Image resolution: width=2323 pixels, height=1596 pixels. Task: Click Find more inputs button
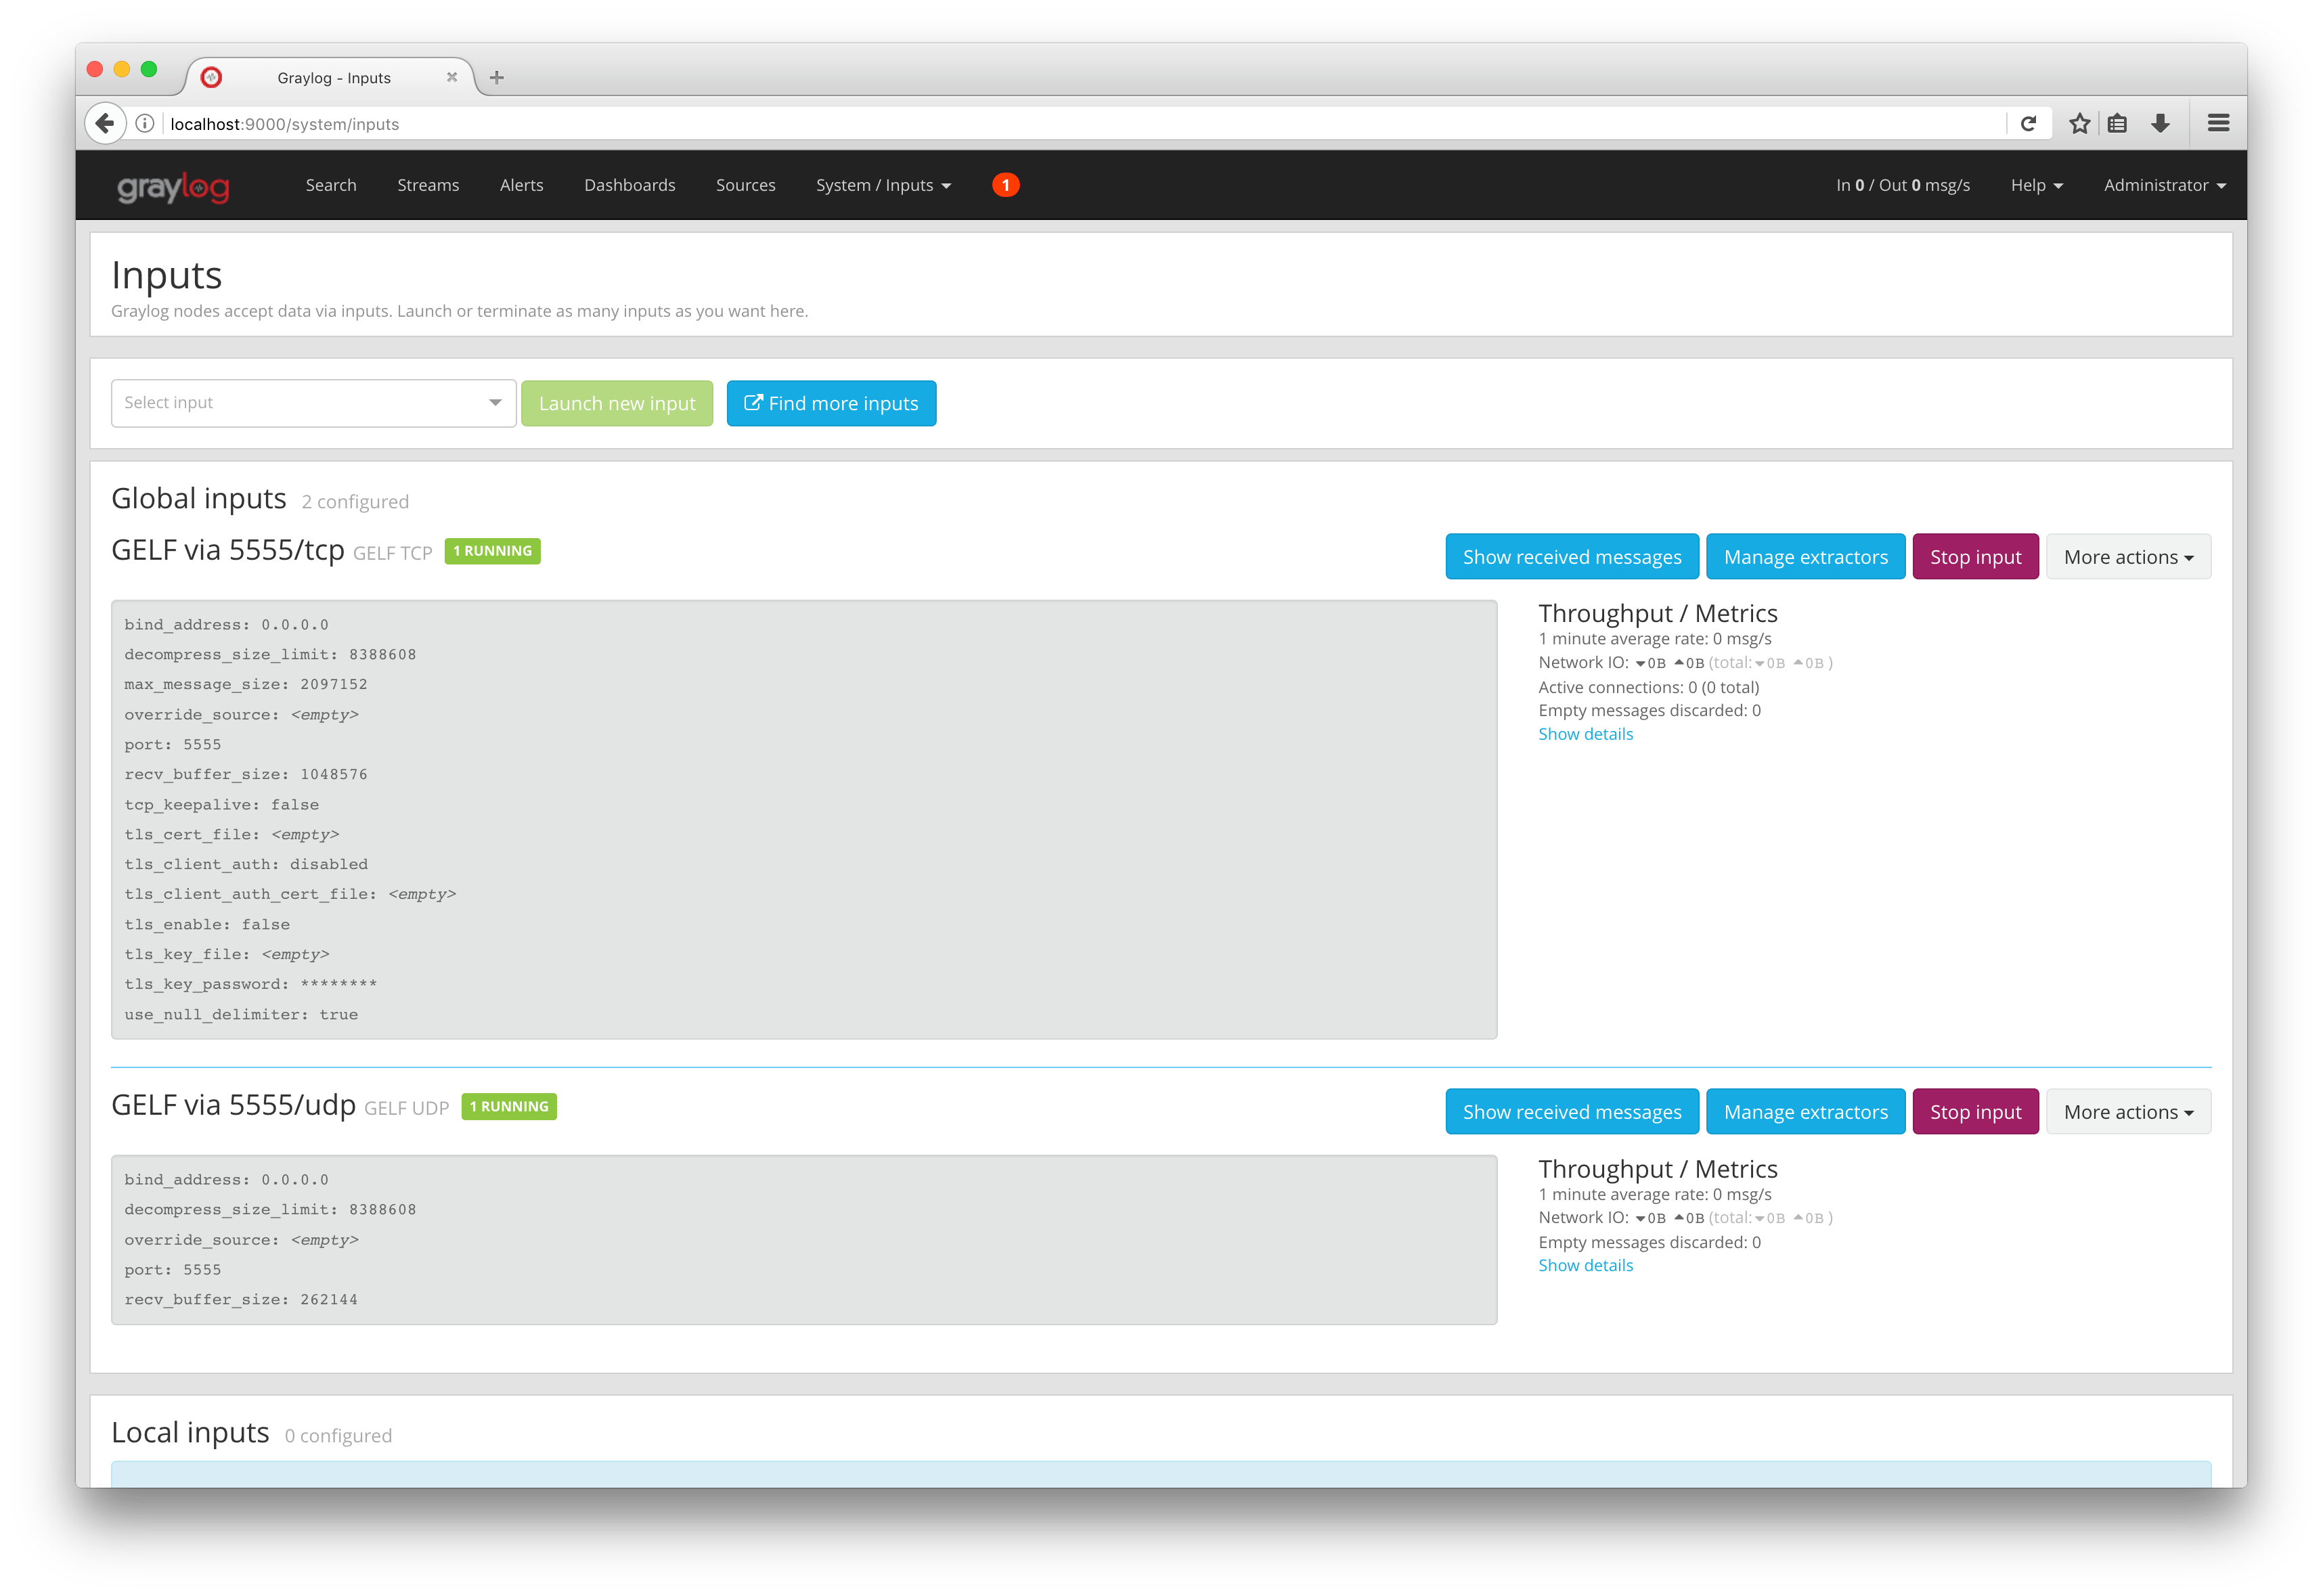pos(831,403)
